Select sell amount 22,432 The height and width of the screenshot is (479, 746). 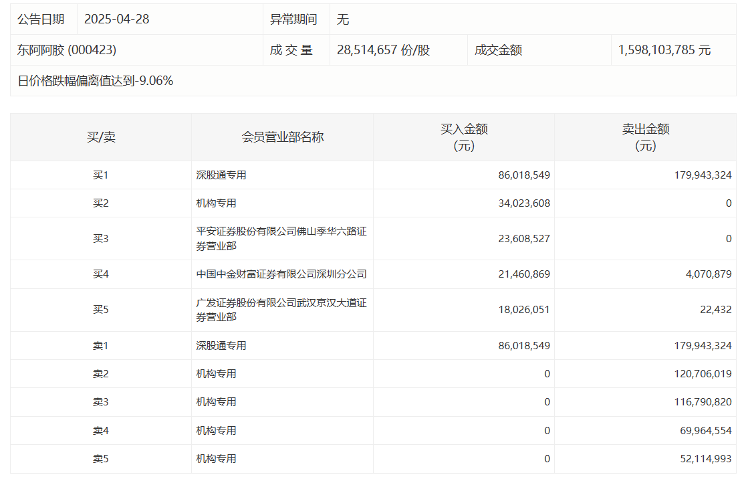coord(715,310)
